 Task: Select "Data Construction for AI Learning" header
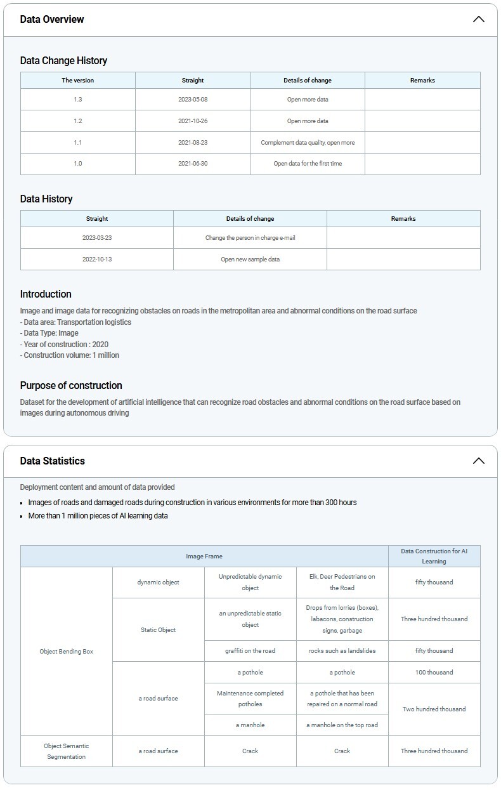pos(434,556)
